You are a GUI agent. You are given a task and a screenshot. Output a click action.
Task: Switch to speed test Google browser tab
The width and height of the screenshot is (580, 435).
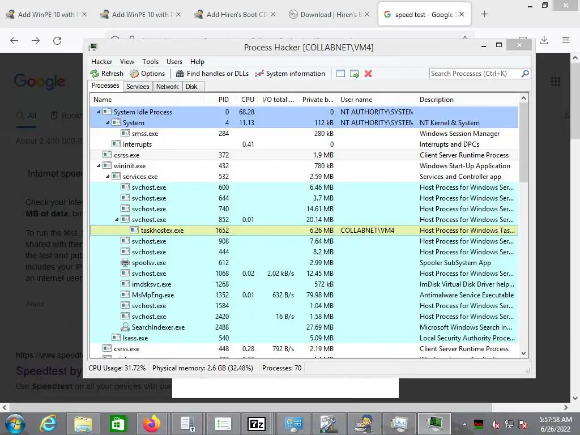coord(424,14)
